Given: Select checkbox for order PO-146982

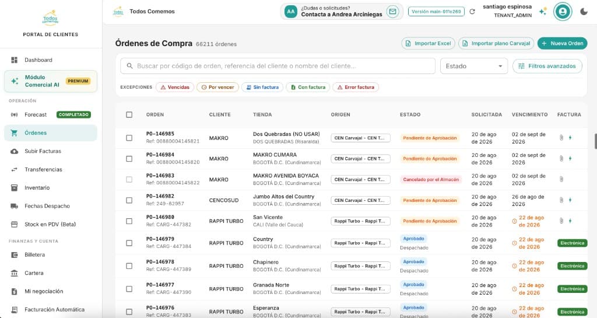Looking at the screenshot, I should (129, 200).
